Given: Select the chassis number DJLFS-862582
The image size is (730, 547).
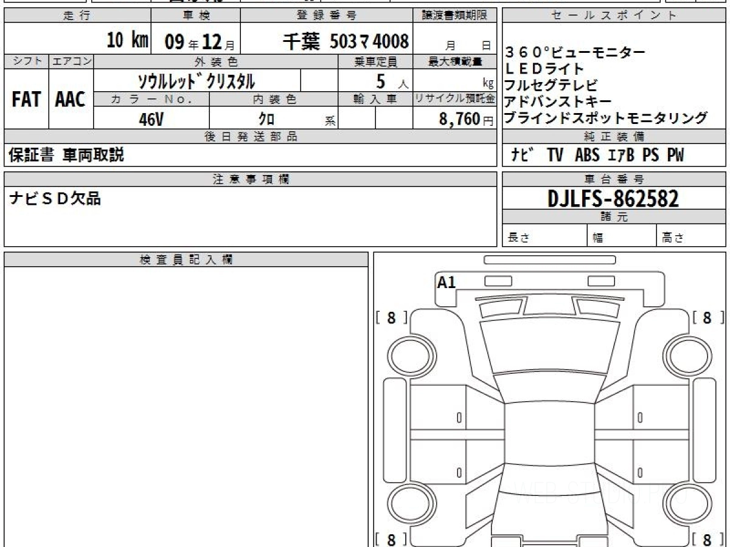Looking at the screenshot, I should coord(613,198).
